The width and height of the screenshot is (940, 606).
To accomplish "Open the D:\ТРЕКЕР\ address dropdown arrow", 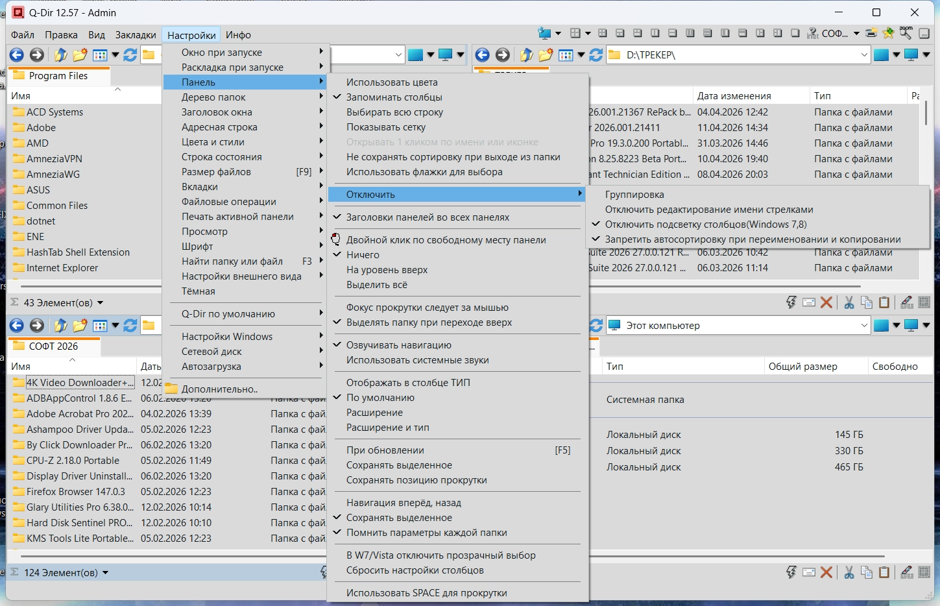I will 864,55.
